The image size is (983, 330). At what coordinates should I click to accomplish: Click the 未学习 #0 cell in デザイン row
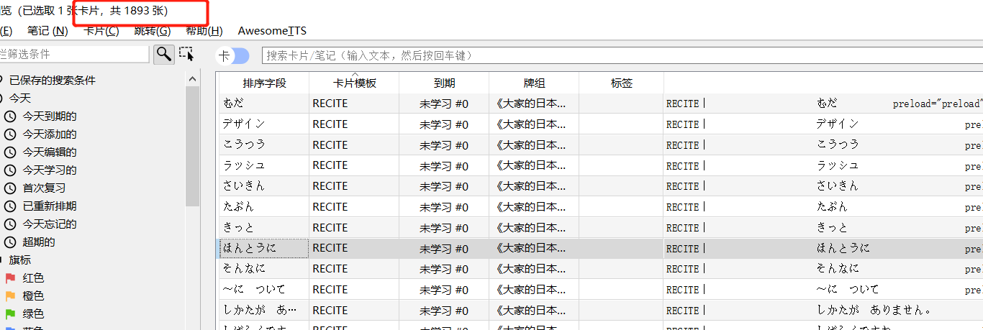tap(444, 124)
